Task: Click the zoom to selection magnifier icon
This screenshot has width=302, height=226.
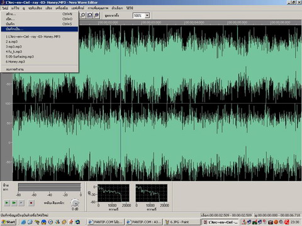Action: [x=90, y=15]
